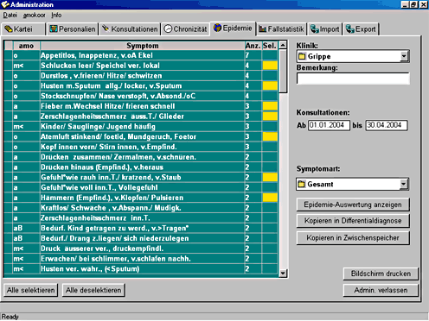Select row Erwachen/ bei schlimmer
This screenshot has height=321, width=429.
pos(141,259)
